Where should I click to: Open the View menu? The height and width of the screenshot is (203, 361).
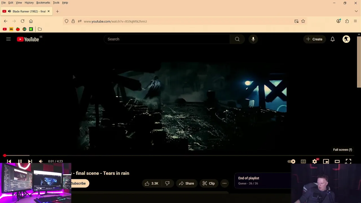click(19, 3)
